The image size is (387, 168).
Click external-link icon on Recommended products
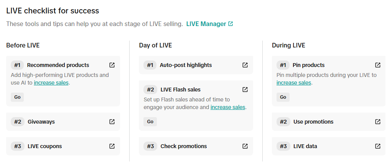click(112, 65)
